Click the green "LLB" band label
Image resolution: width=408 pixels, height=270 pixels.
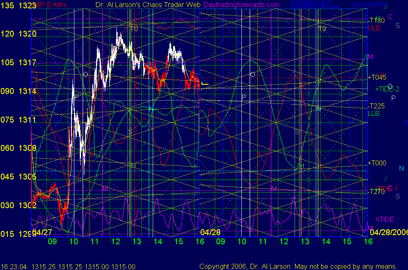tap(374, 113)
